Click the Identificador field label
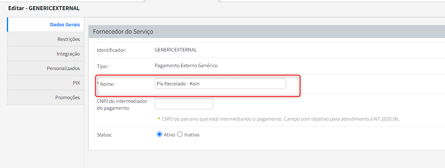This screenshot has width=445, height=168. (x=111, y=50)
